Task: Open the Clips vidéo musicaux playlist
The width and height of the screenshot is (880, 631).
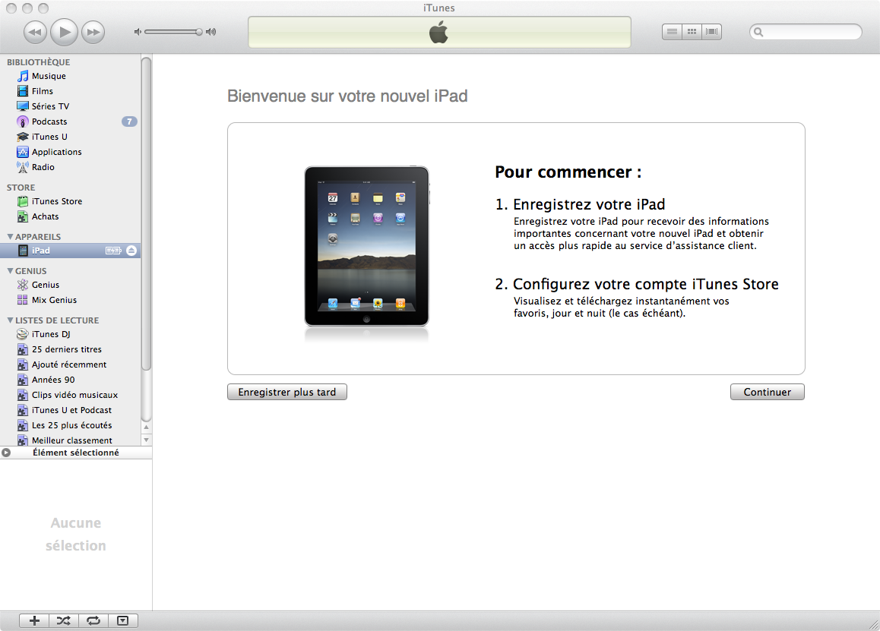Action: coord(70,395)
